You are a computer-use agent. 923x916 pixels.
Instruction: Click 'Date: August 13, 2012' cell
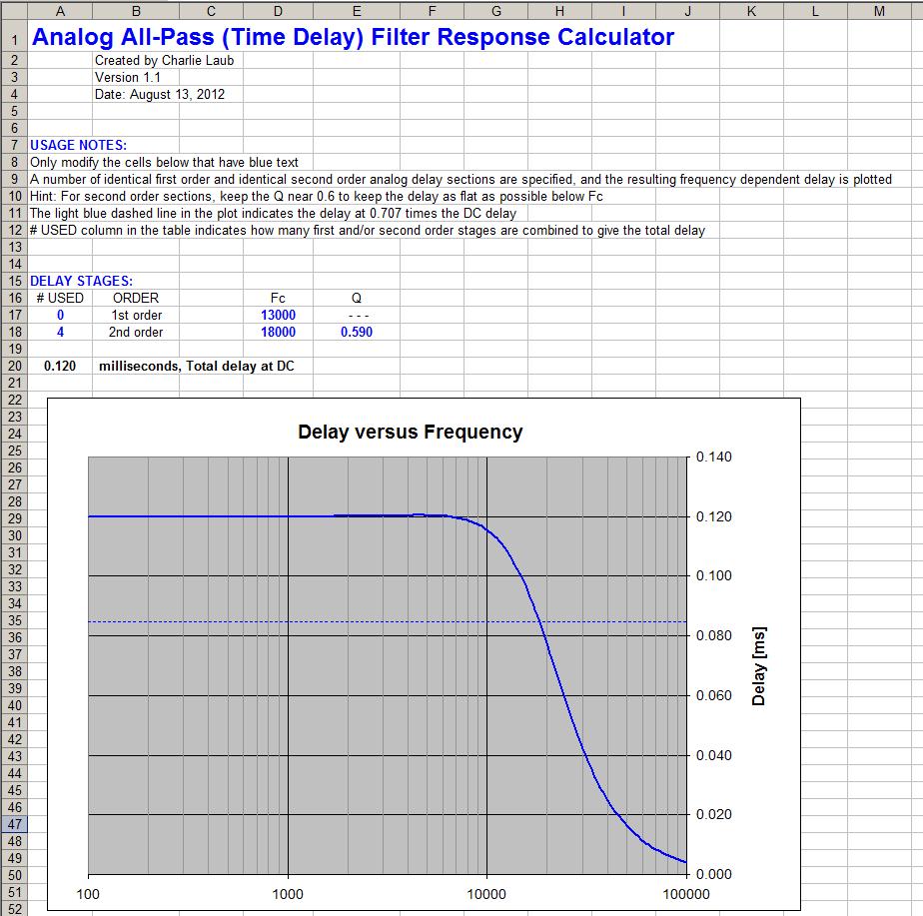(160, 95)
